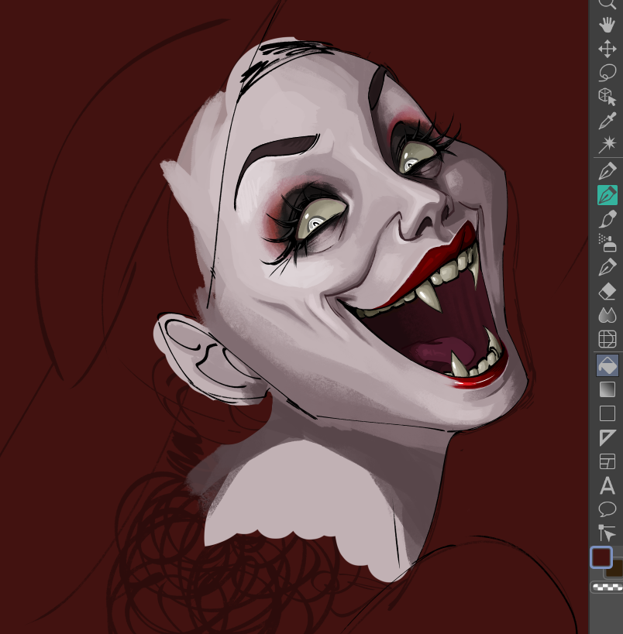This screenshot has width=623, height=634.
Task: Select the Liquify warped-grid tool
Action: tap(608, 339)
